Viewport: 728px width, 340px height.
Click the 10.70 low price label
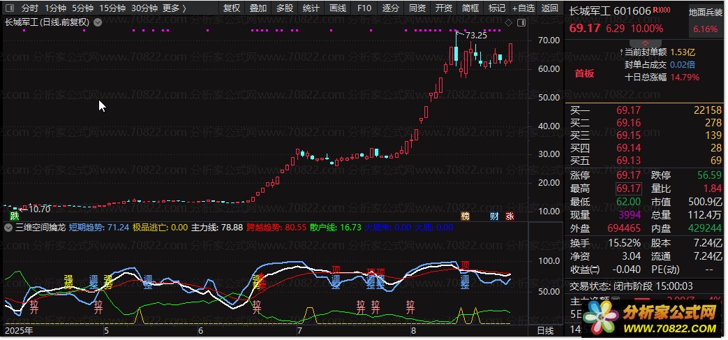click(x=39, y=209)
